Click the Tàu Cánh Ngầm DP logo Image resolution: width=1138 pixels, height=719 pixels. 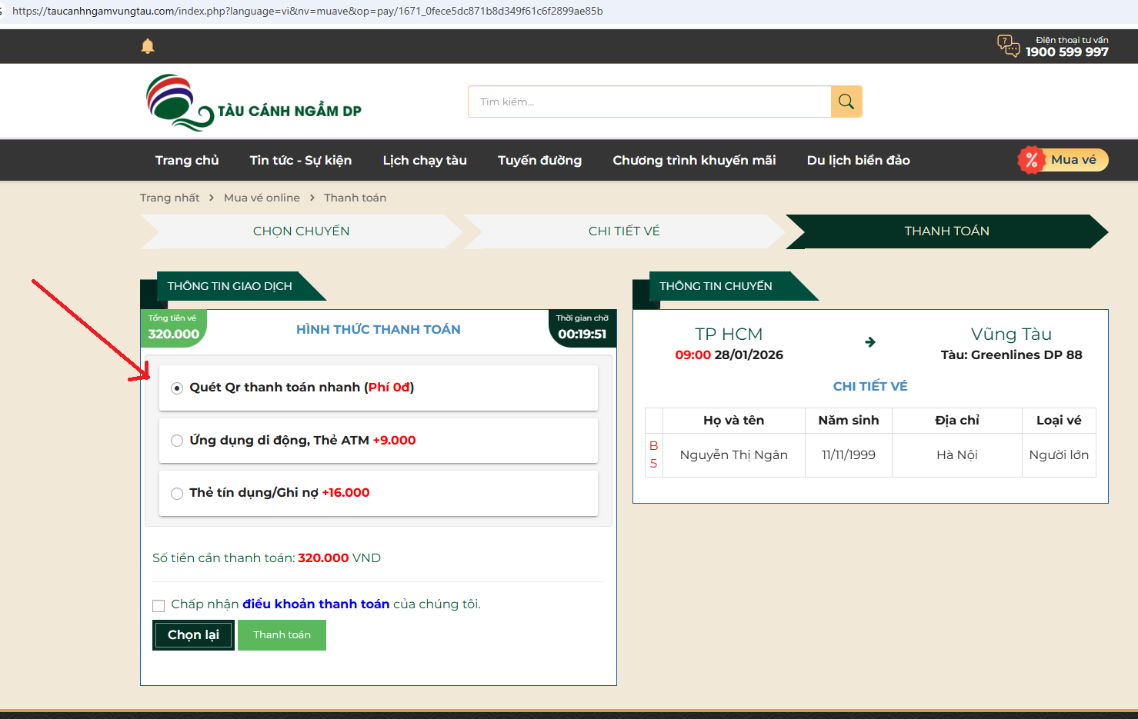254,102
